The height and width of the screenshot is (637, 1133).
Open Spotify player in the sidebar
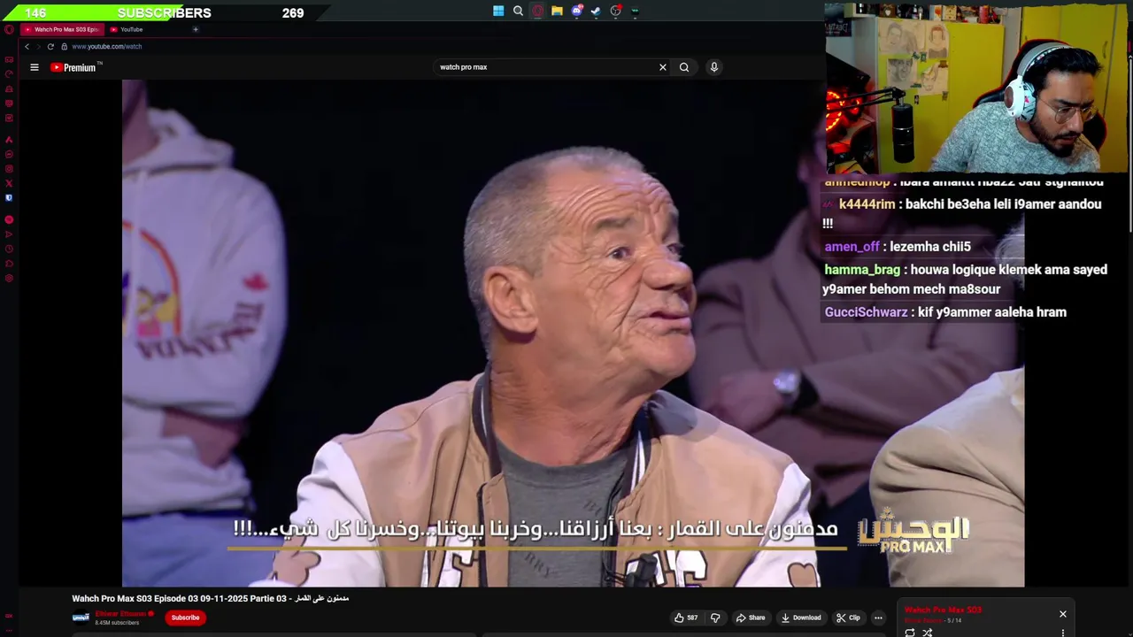pyautogui.click(x=9, y=219)
